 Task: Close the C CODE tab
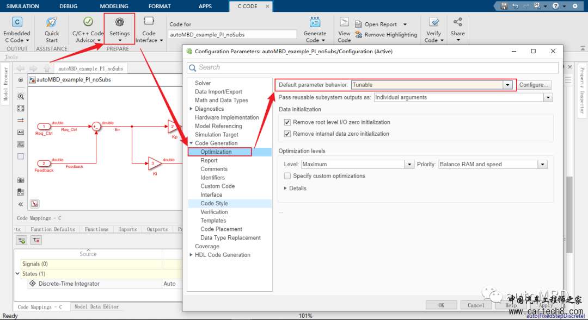(x=267, y=7)
